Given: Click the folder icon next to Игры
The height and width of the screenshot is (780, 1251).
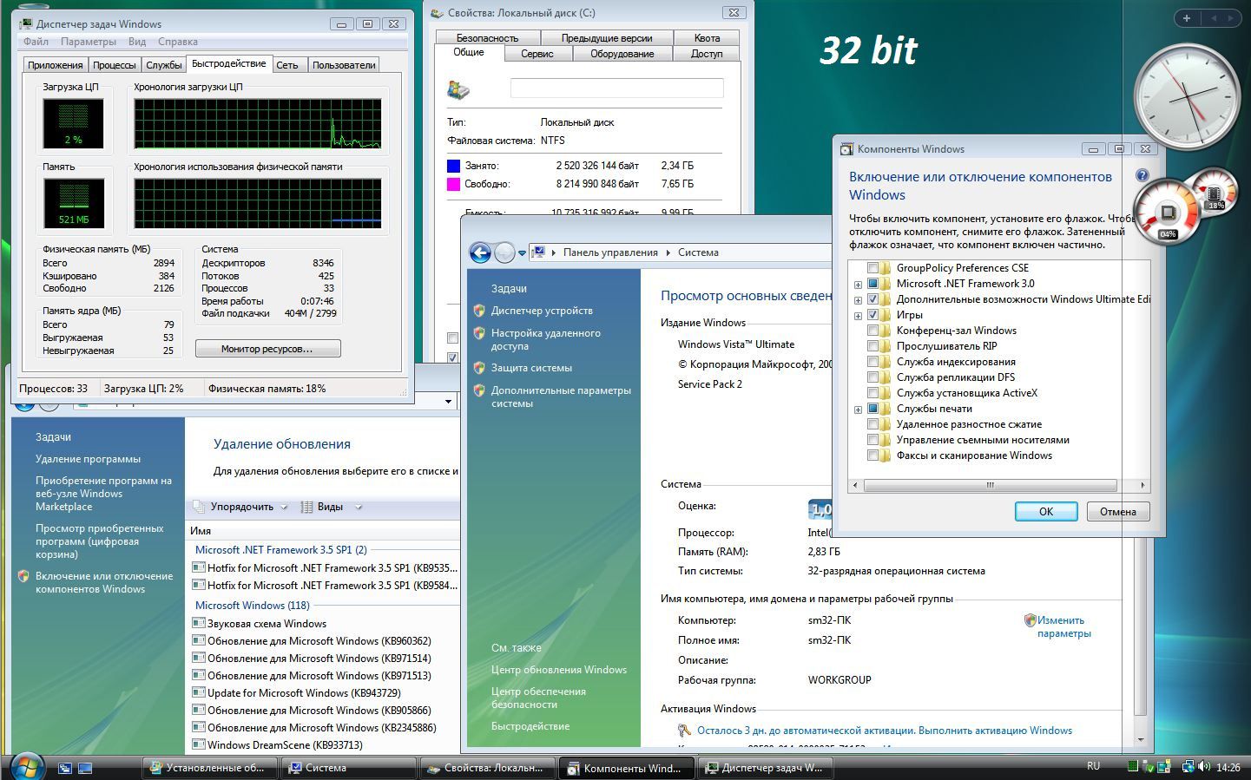Looking at the screenshot, I should pos(885,315).
